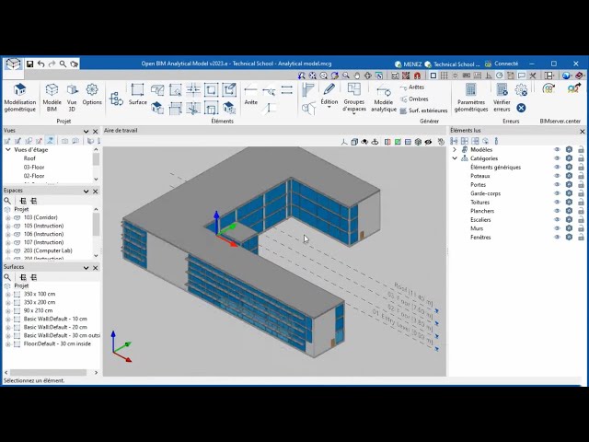Expand the Modèles tree node
The image size is (589, 442).
click(455, 149)
